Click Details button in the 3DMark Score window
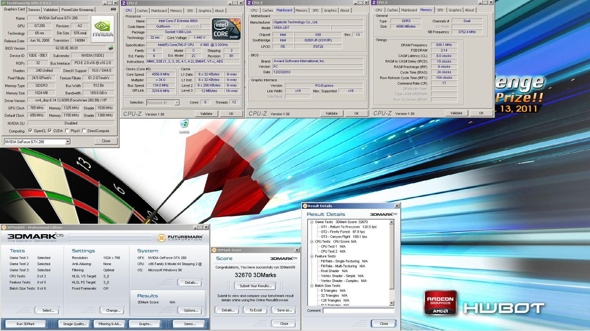This screenshot has width=590, height=331. [x=228, y=310]
